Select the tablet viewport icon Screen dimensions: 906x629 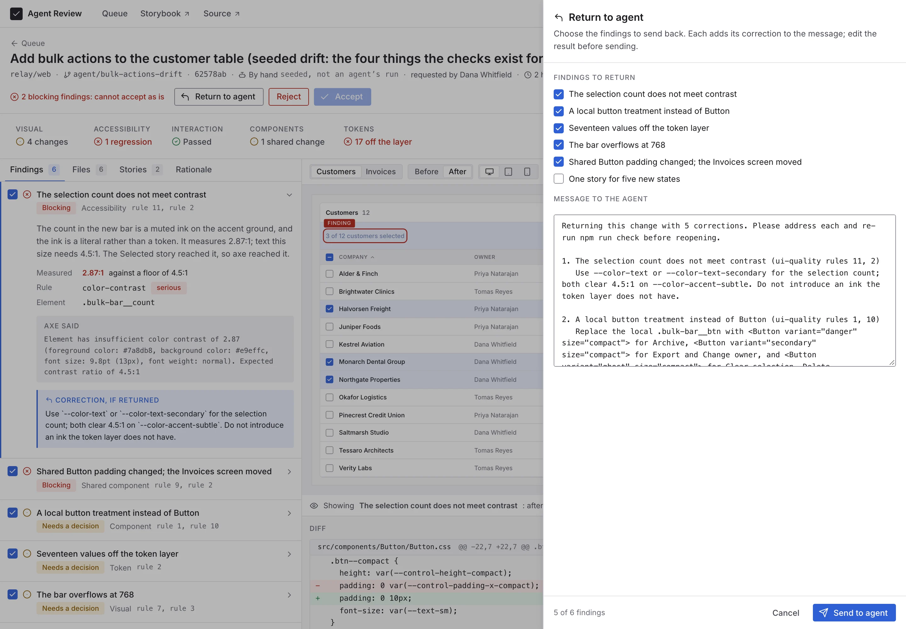[508, 171]
